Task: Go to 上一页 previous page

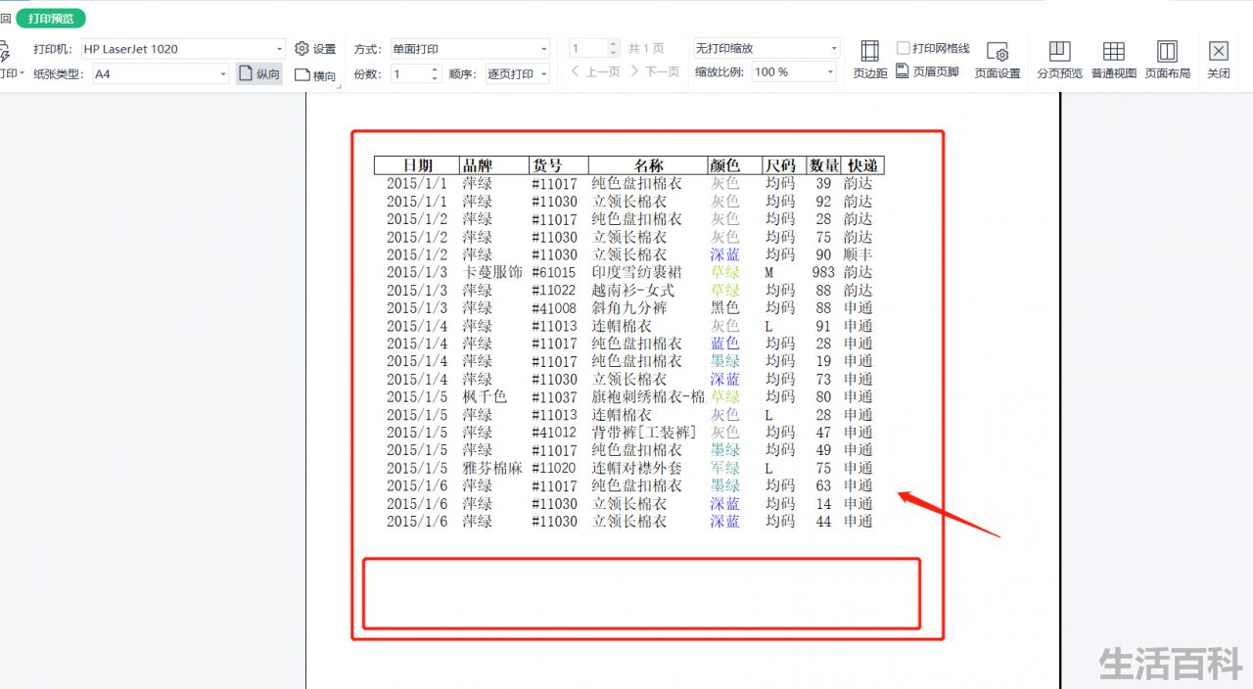Action: coord(595,72)
